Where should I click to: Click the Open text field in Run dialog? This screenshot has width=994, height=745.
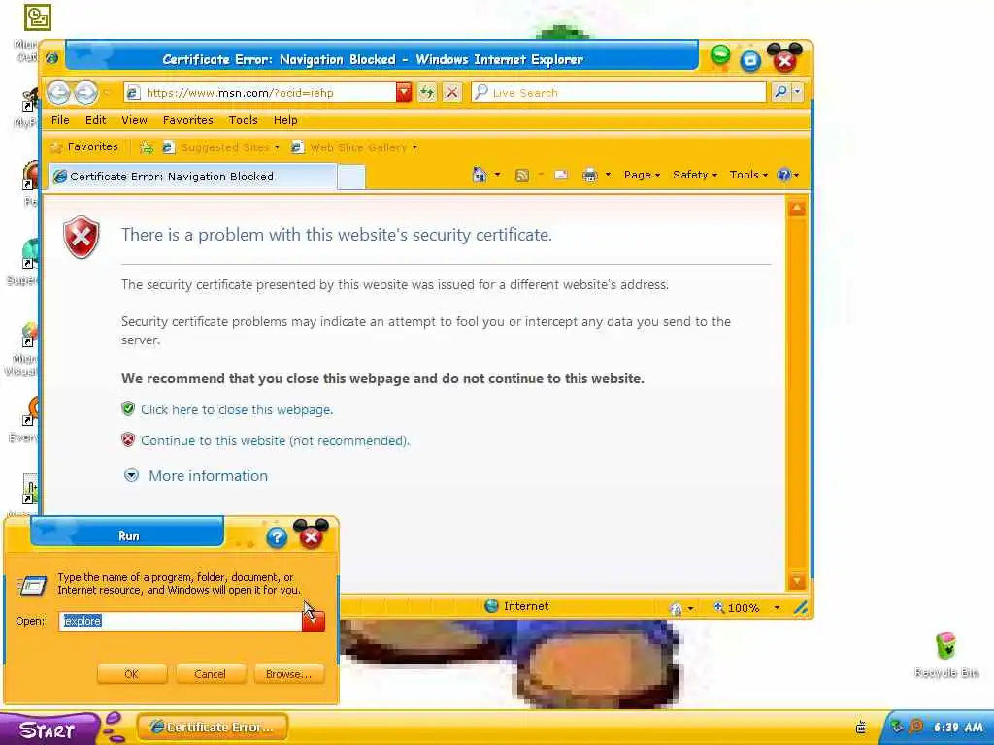[x=181, y=621]
